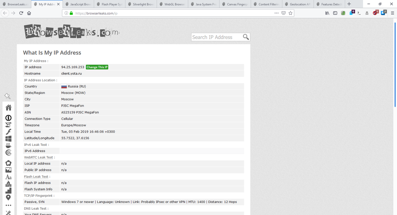This screenshot has height=215, width=397.
Task: Click the site info icon in address bar
Action: click(x=66, y=13)
